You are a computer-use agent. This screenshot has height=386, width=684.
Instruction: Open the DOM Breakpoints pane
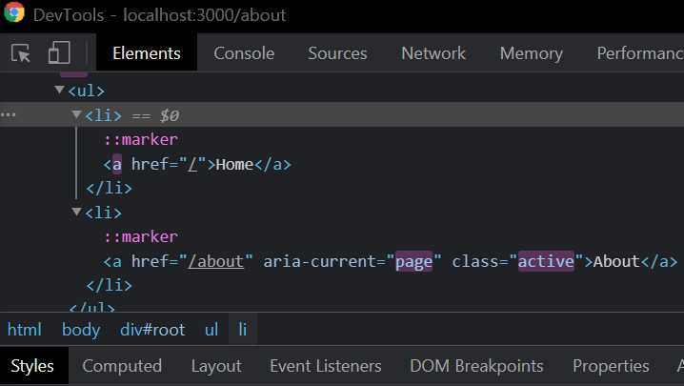[x=476, y=366]
